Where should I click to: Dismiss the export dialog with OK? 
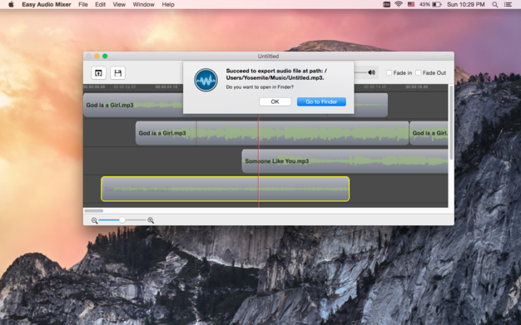point(275,102)
